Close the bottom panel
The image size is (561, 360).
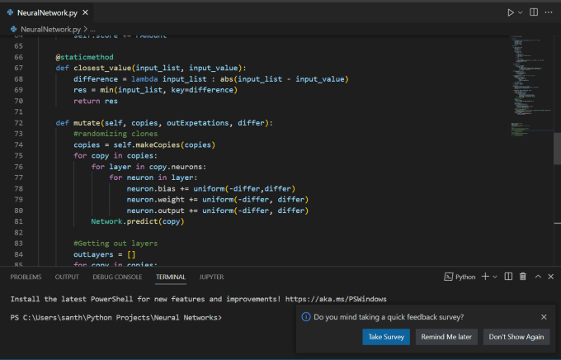coord(550,276)
